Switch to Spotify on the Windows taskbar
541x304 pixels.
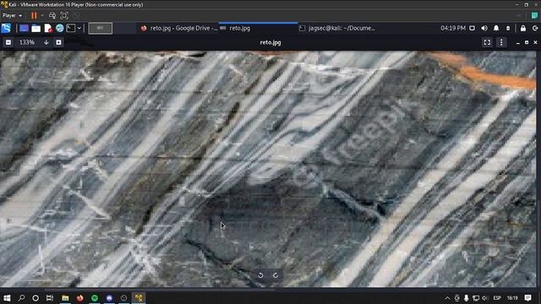coord(95,298)
